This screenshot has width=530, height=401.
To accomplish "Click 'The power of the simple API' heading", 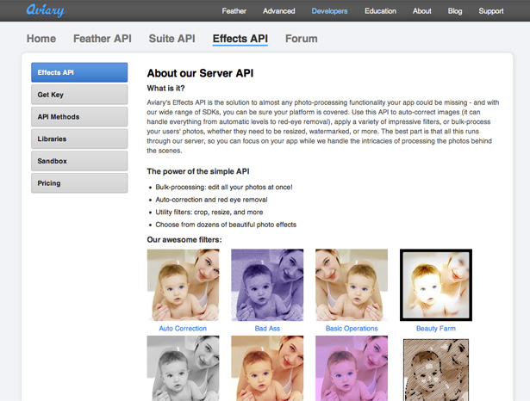I will (x=198, y=171).
